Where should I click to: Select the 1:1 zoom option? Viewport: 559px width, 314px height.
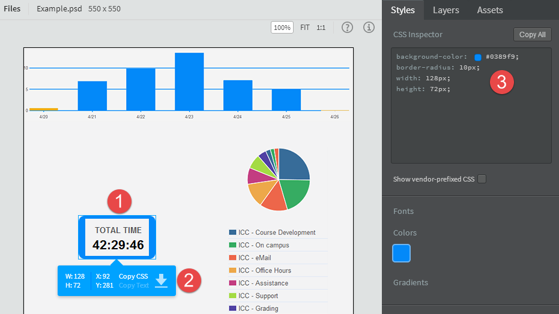(x=321, y=28)
